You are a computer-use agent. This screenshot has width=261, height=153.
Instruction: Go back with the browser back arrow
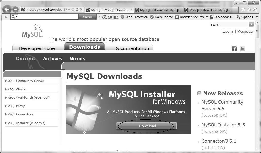pos(7,9)
